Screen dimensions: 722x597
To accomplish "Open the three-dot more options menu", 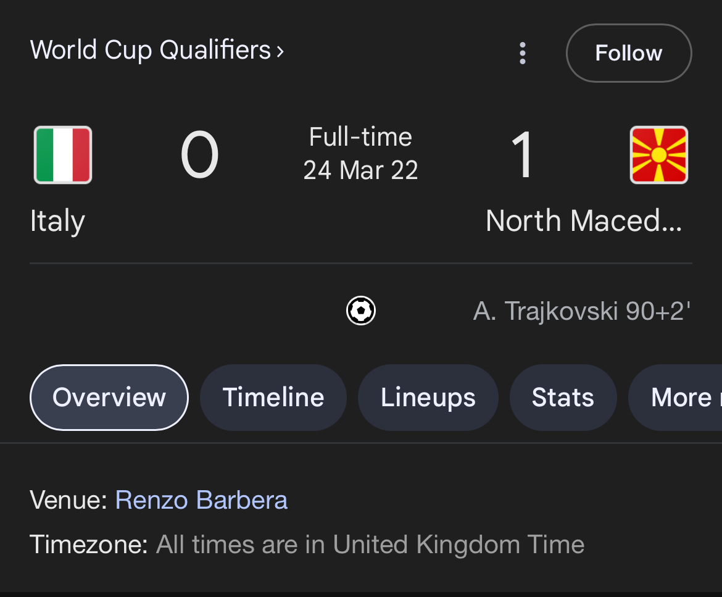I will 522,53.
